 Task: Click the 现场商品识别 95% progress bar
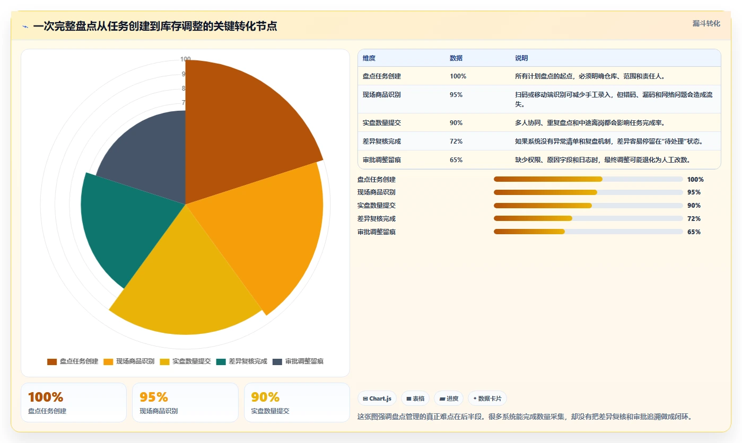(x=588, y=192)
